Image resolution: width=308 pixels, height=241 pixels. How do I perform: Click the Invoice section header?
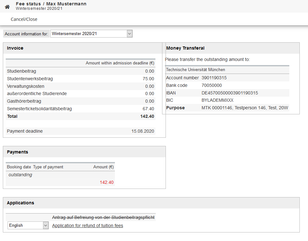pyautogui.click(x=15, y=48)
